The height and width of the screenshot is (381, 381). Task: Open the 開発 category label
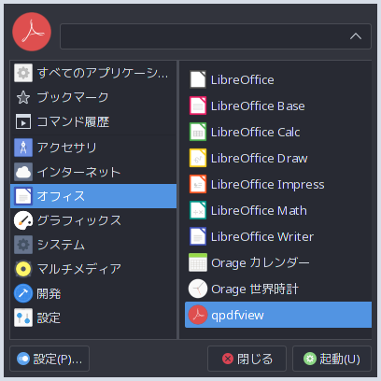(x=49, y=293)
